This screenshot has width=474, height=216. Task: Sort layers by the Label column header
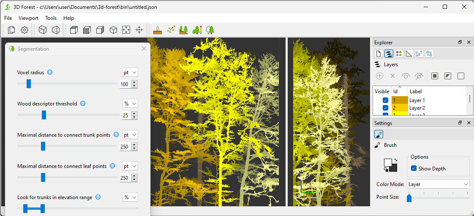[437, 92]
